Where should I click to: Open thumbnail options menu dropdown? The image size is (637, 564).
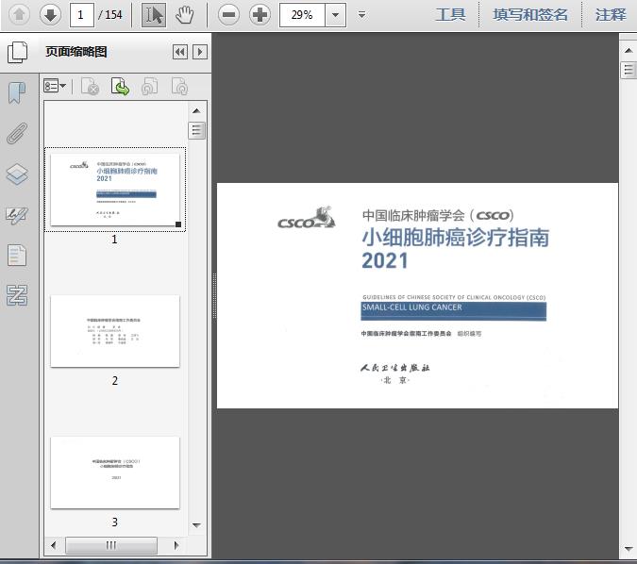55,86
